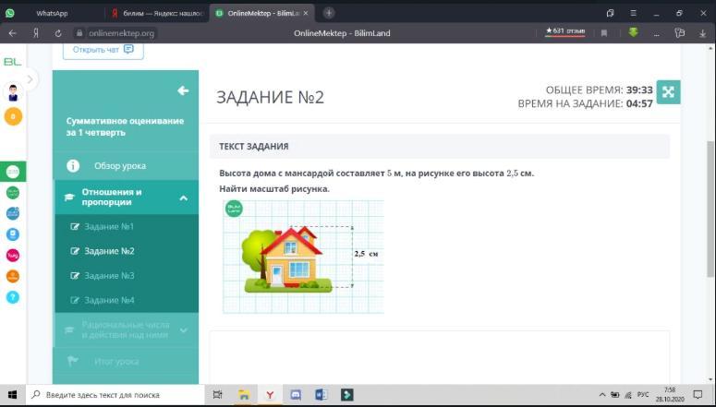Focus the onlinemektep.org address field
This screenshot has height=407, width=716.
point(115,33)
